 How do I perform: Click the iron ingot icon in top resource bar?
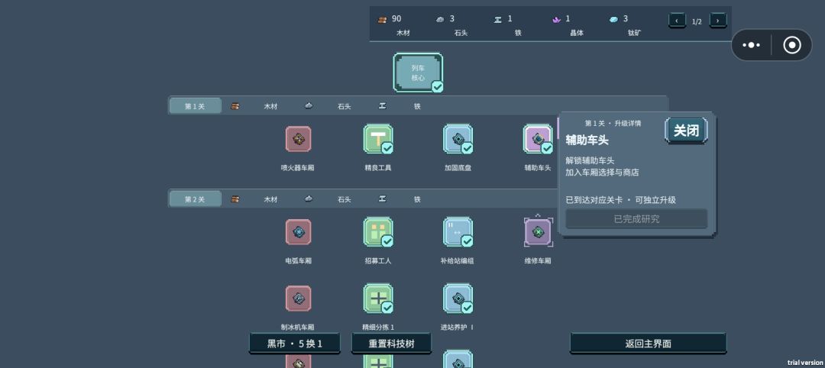[498, 19]
